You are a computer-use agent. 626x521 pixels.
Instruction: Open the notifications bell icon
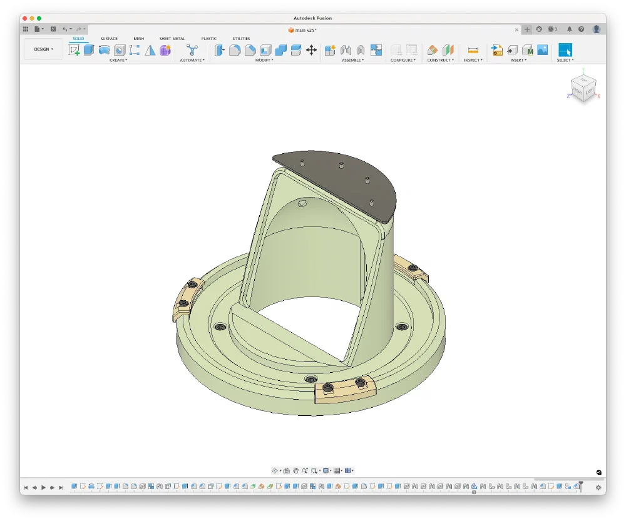(570, 29)
